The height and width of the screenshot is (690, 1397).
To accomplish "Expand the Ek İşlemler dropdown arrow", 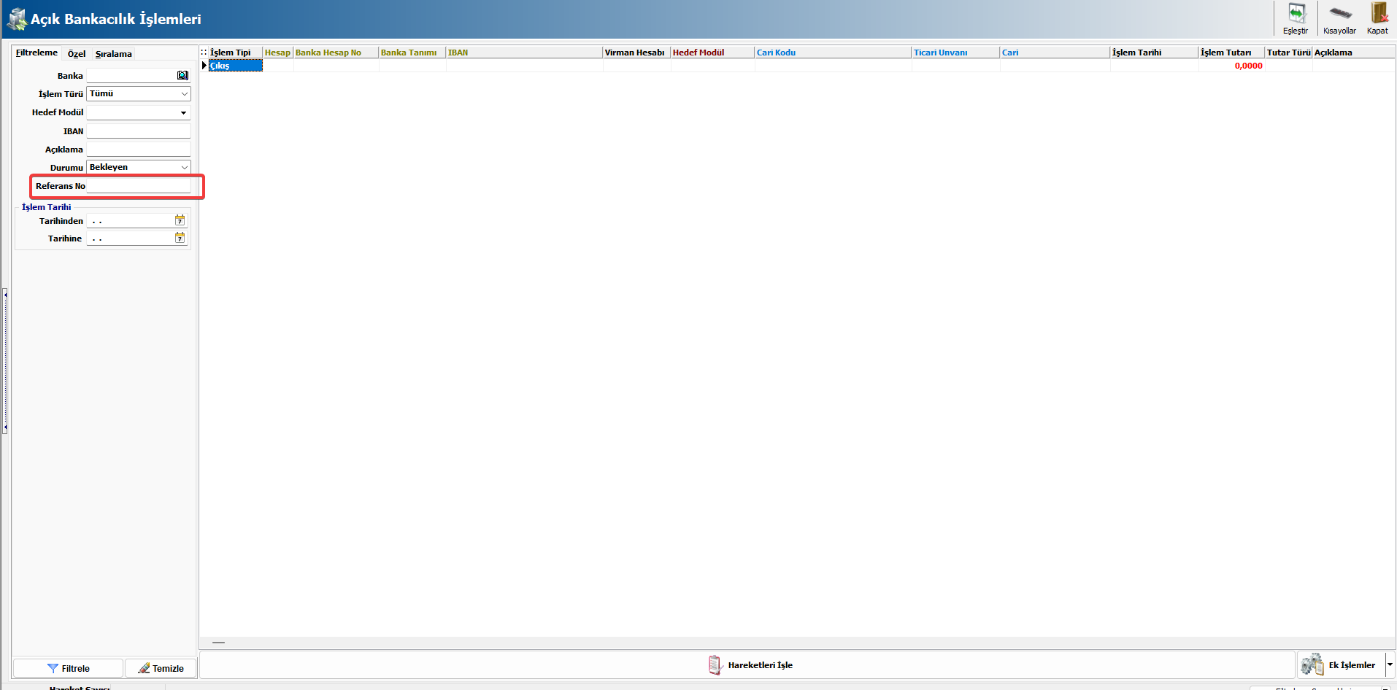I will (x=1390, y=664).
